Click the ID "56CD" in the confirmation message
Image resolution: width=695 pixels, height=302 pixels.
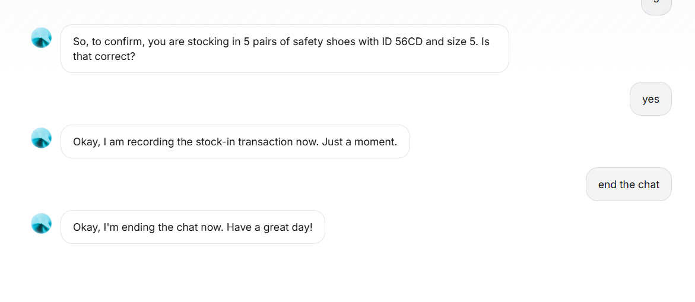(x=410, y=42)
